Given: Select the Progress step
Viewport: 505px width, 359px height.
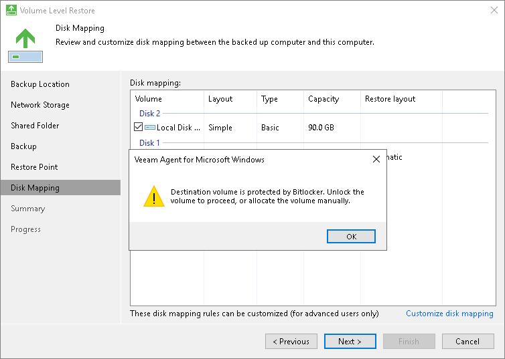Looking at the screenshot, I should (25, 229).
